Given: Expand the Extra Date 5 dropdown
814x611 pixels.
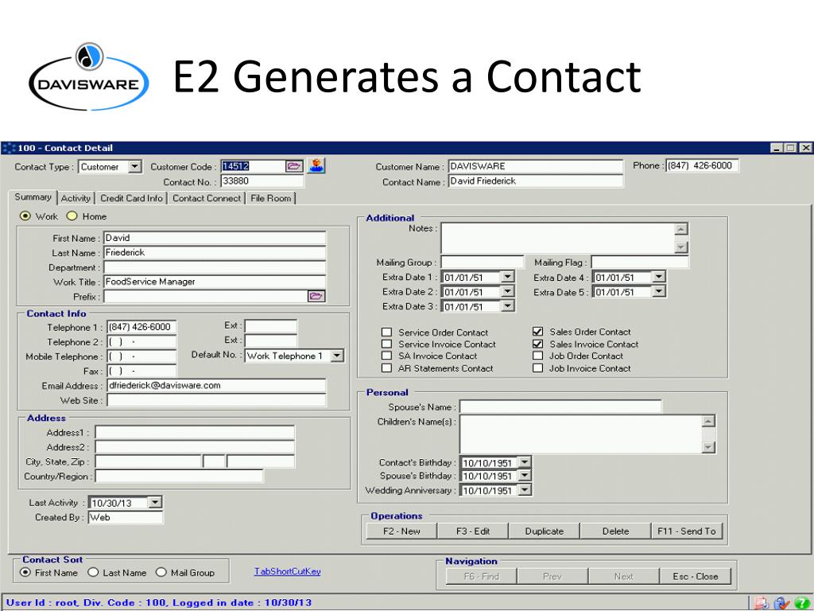Looking at the screenshot, I should 659,291.
